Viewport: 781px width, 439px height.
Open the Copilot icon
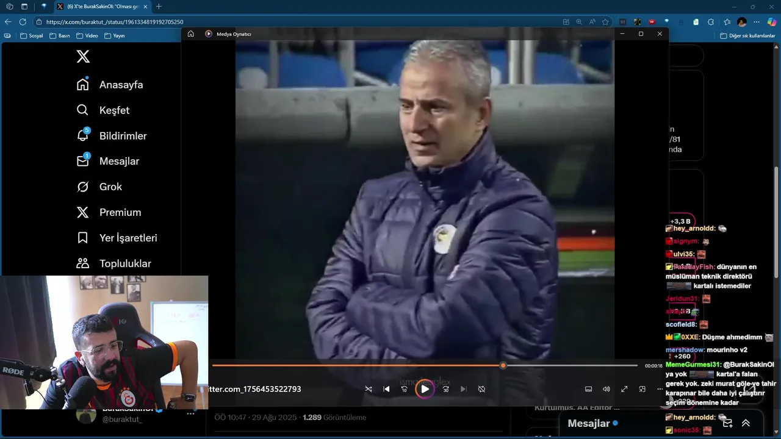[x=772, y=22]
